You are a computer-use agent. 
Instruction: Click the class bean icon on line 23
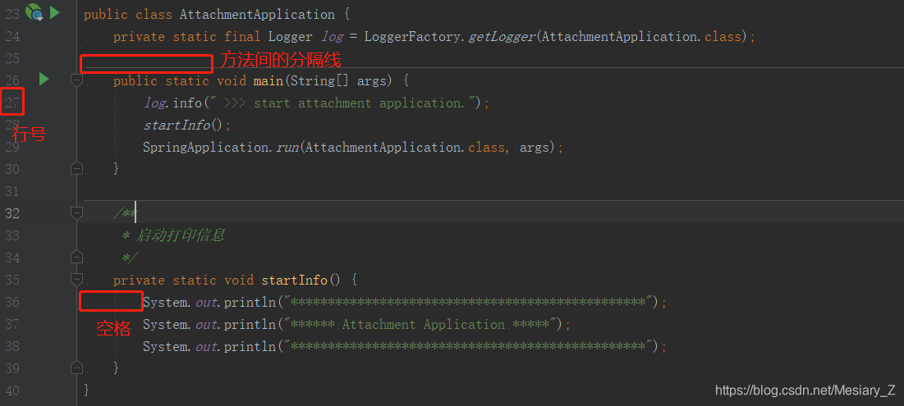(x=34, y=12)
